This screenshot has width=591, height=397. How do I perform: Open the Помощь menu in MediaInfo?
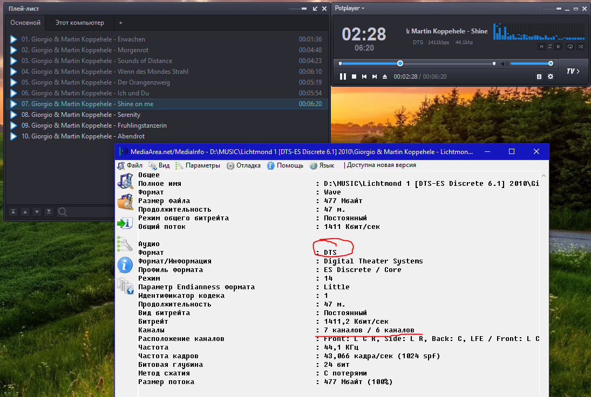pos(286,165)
